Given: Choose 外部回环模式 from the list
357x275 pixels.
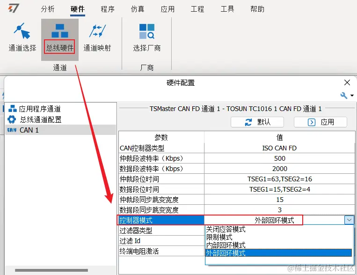Looking at the screenshot, I should 279,253.
